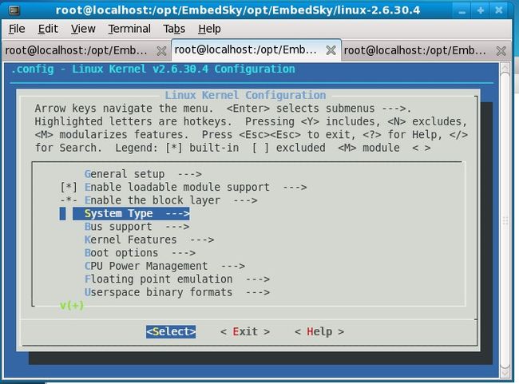Open Userspace binary formats submenu
The width and height of the screenshot is (519, 384).
click(x=177, y=293)
